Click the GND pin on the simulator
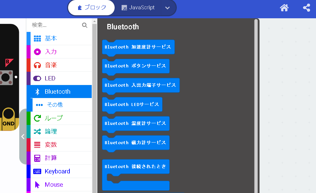The image size is (316, 193). (8, 119)
